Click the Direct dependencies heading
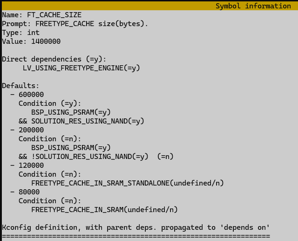 tap(54, 59)
